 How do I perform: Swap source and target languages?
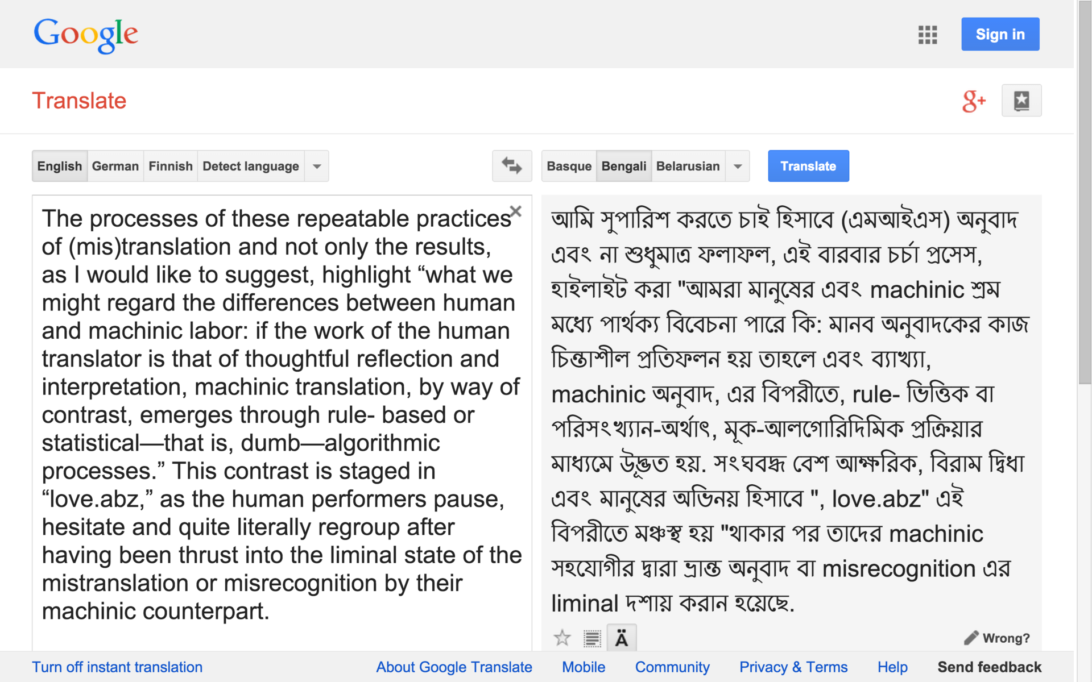coord(511,166)
